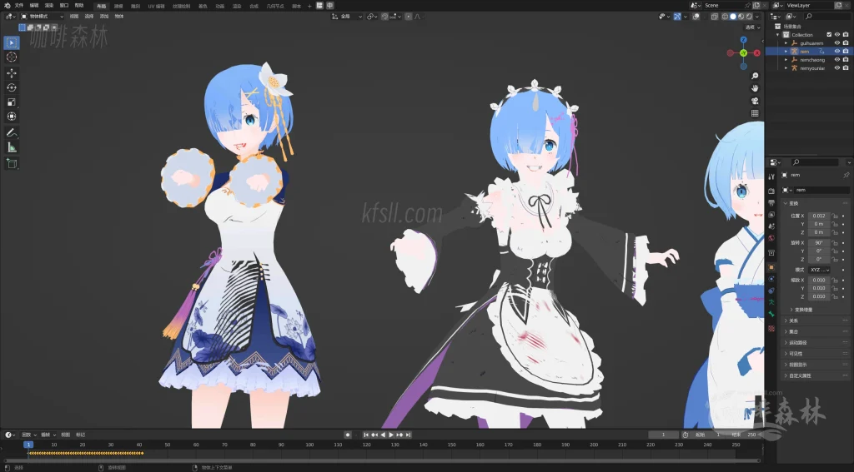Click the Location X value 0.012
The image size is (854, 472).
click(819, 216)
